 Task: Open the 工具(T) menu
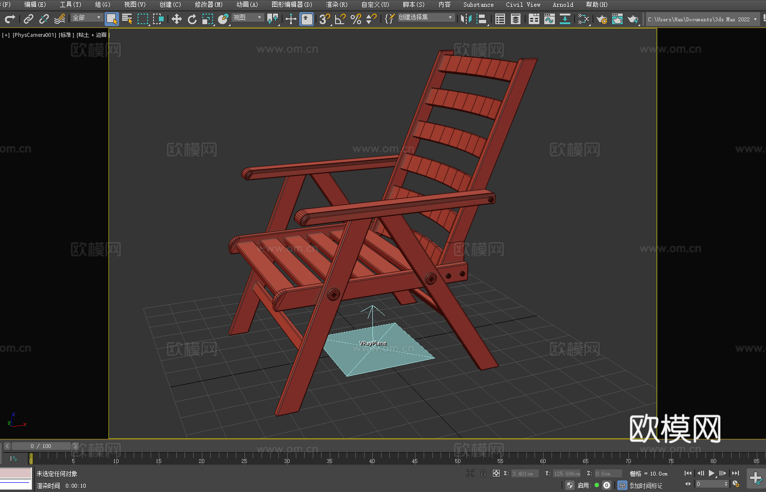tap(70, 4)
